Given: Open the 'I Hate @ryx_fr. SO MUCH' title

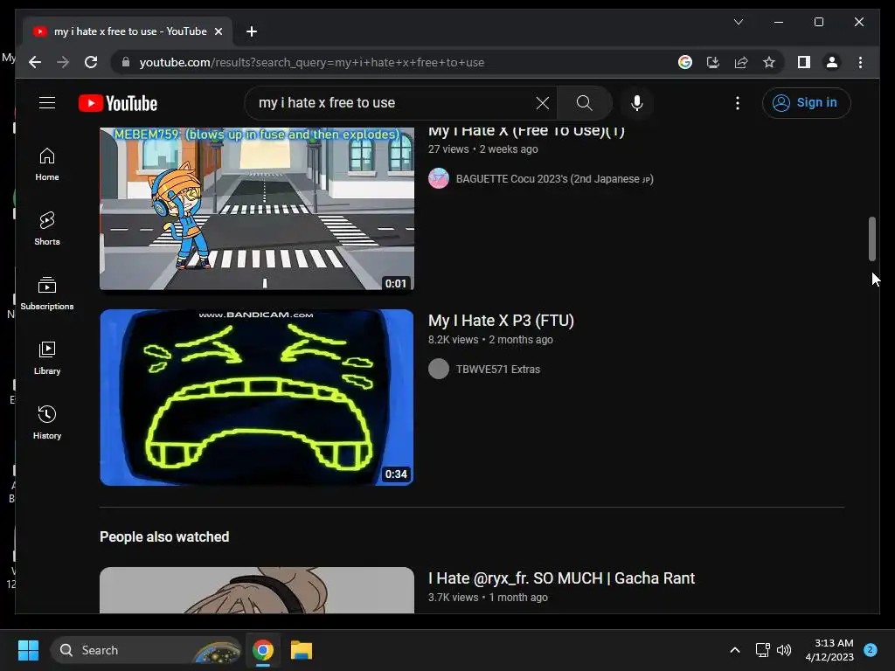Looking at the screenshot, I should point(561,578).
